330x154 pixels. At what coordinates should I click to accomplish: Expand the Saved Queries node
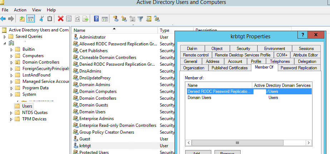tap(5, 37)
